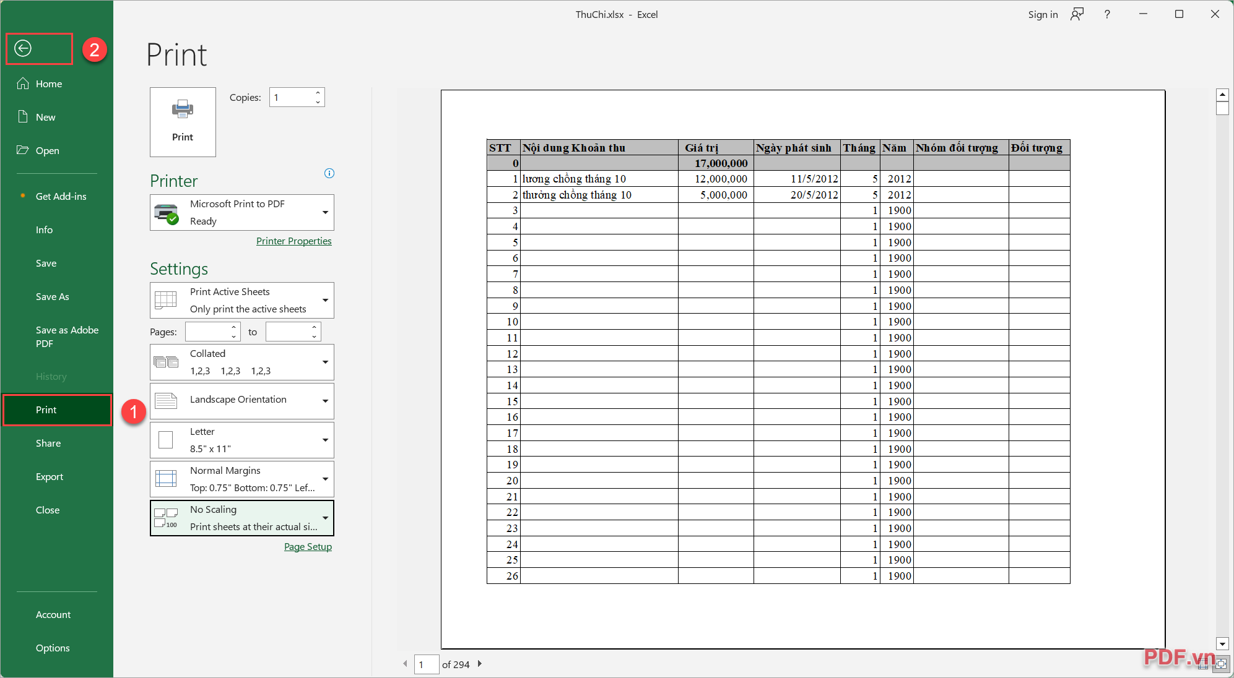Open the Collated dropdown
This screenshot has height=678, width=1234.
(242, 362)
